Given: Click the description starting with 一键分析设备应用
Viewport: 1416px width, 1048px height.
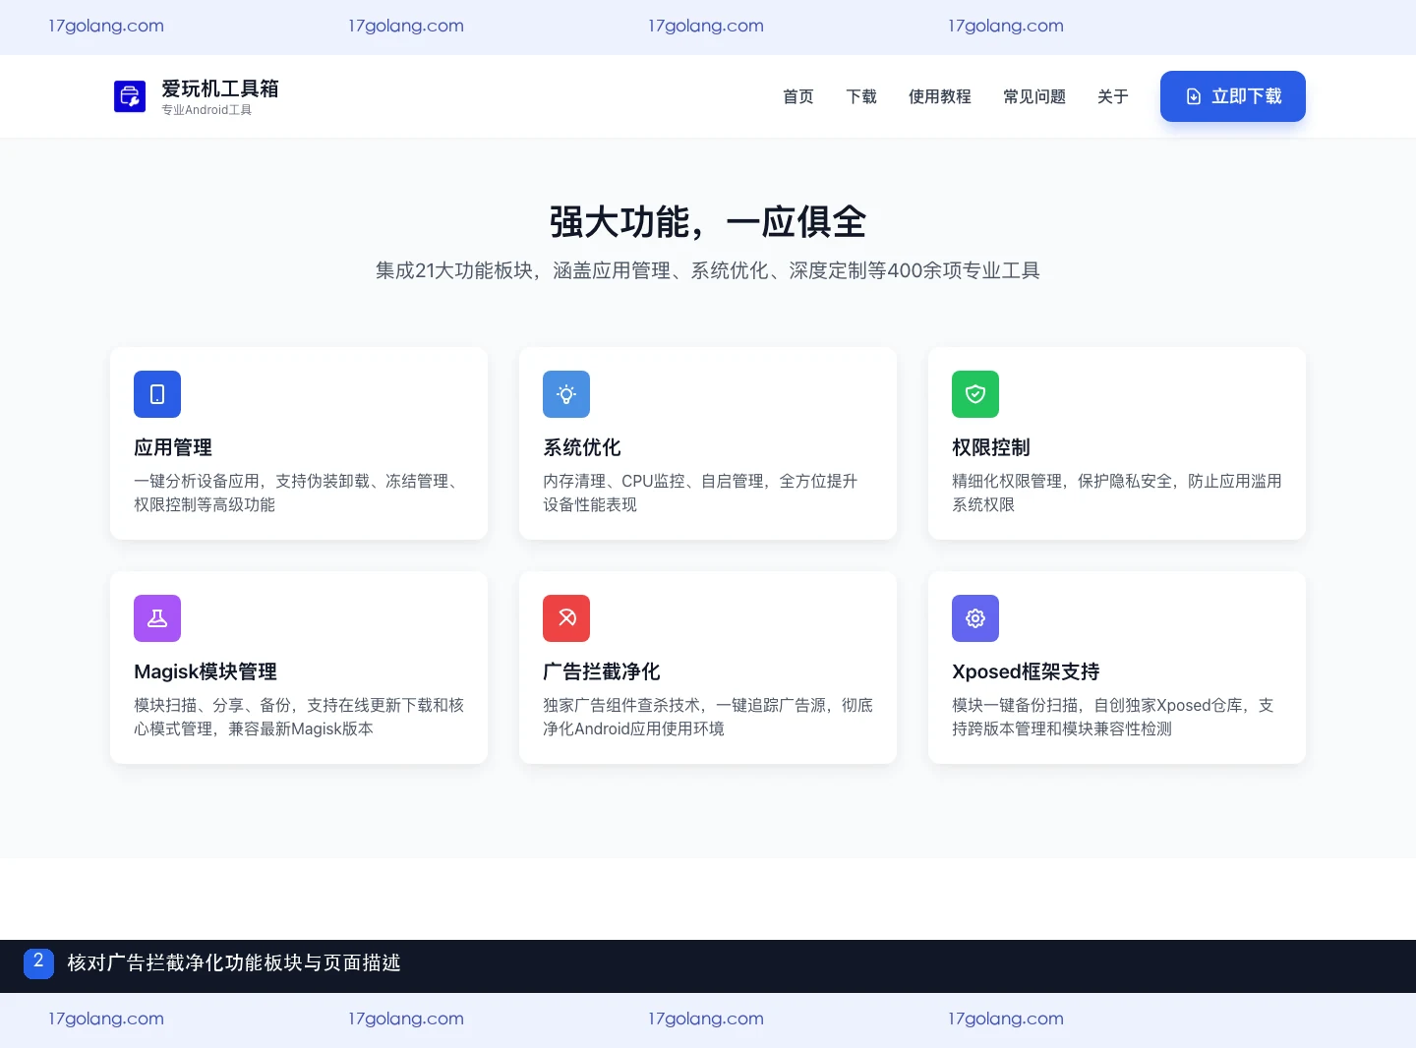Looking at the screenshot, I should pyautogui.click(x=299, y=493).
